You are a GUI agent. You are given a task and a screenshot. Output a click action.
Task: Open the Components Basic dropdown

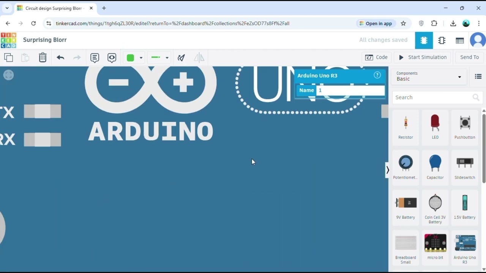(429, 76)
